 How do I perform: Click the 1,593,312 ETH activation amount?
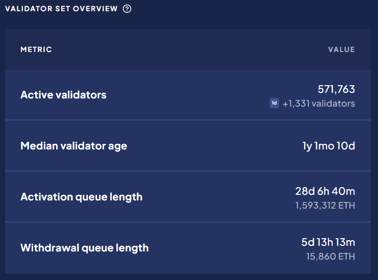point(325,206)
